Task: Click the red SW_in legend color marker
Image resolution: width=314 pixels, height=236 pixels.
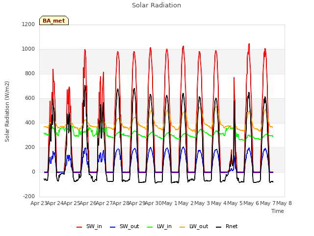Action: [x=79, y=227]
